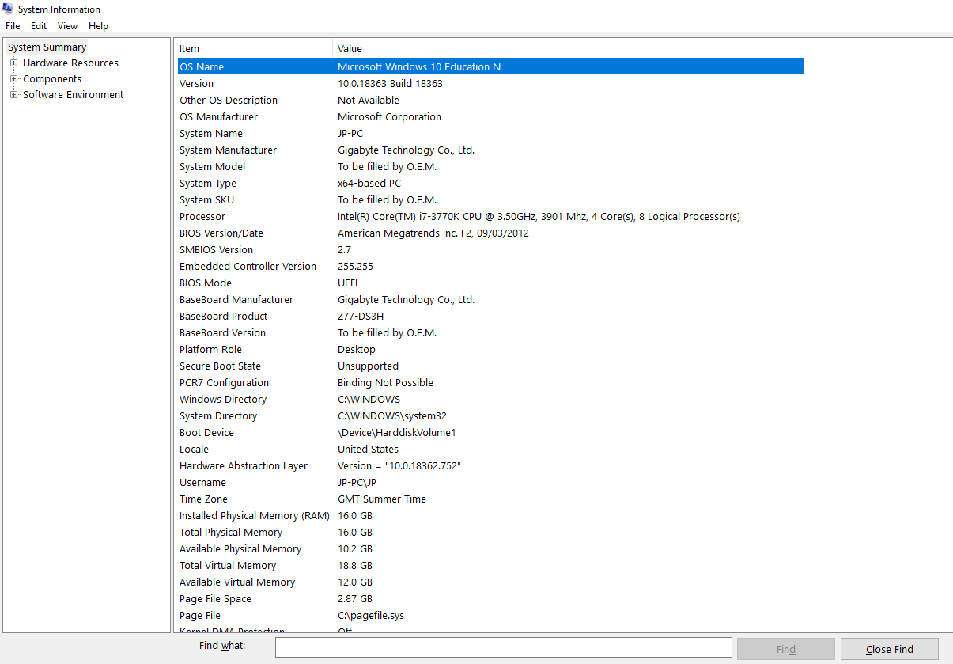Image resolution: width=953 pixels, height=664 pixels.
Task: Select the OS Manufacturer row
Action: pos(490,117)
